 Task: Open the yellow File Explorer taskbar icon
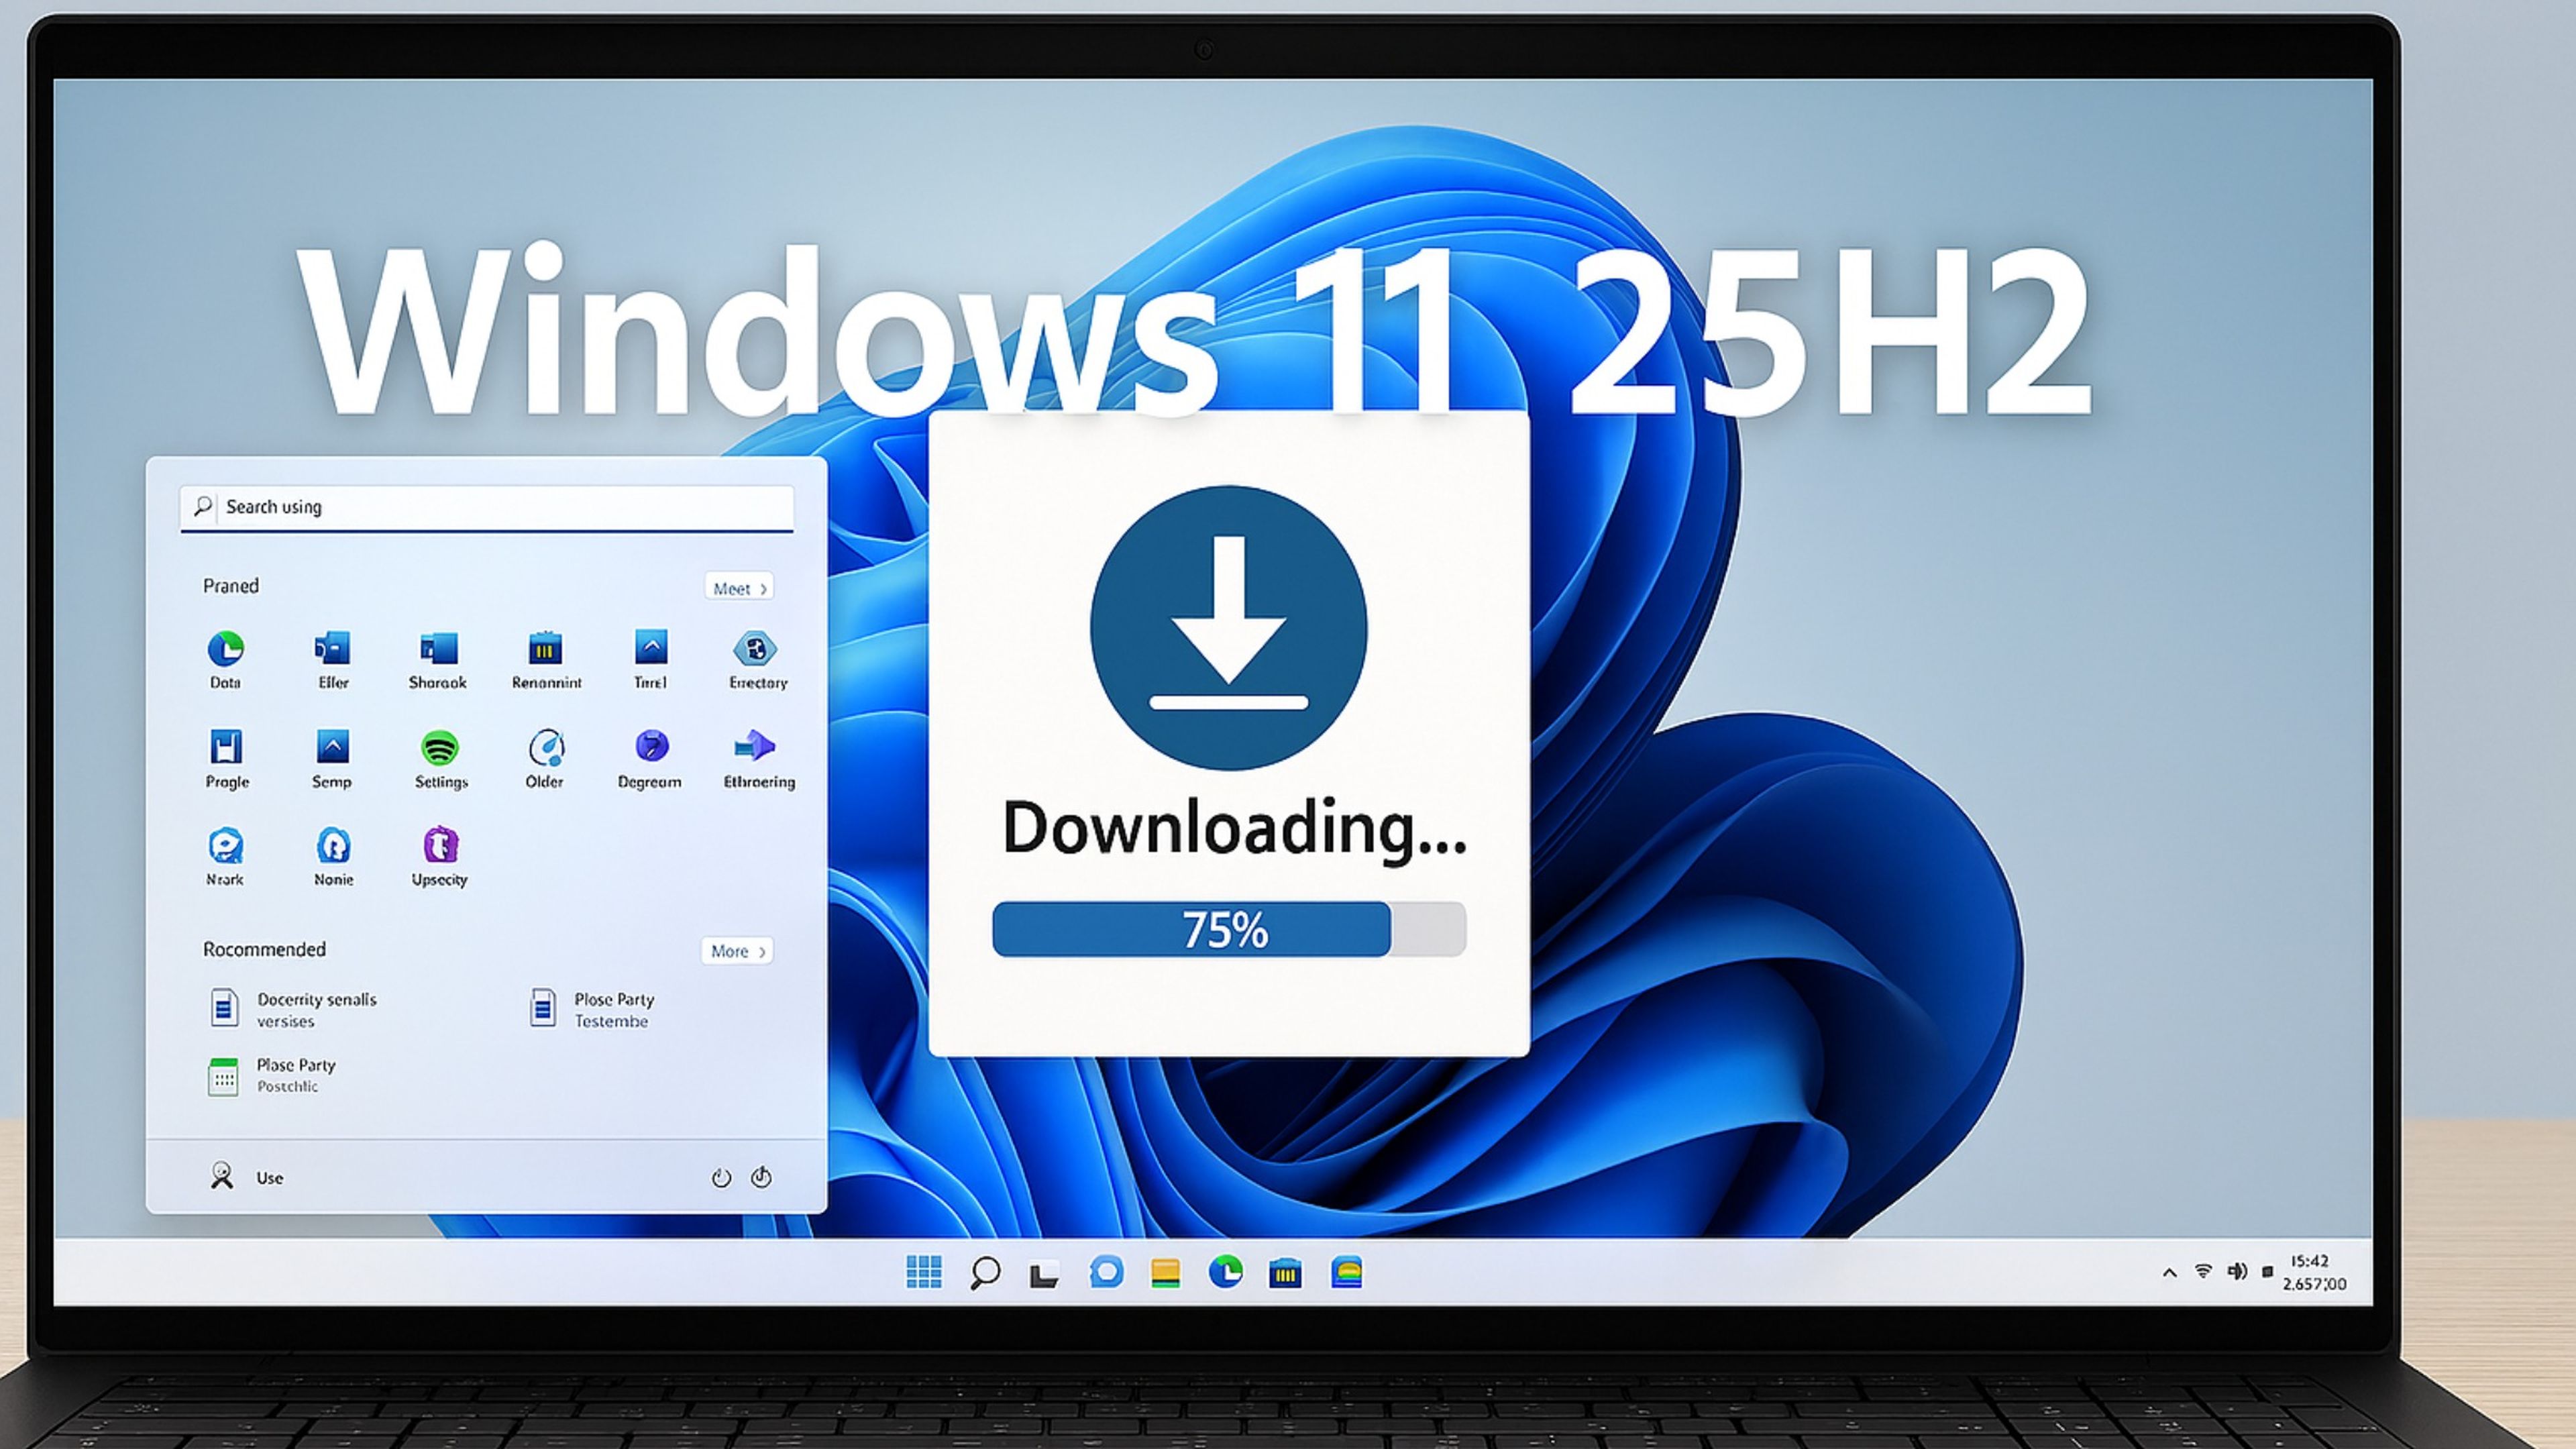(x=1166, y=1273)
